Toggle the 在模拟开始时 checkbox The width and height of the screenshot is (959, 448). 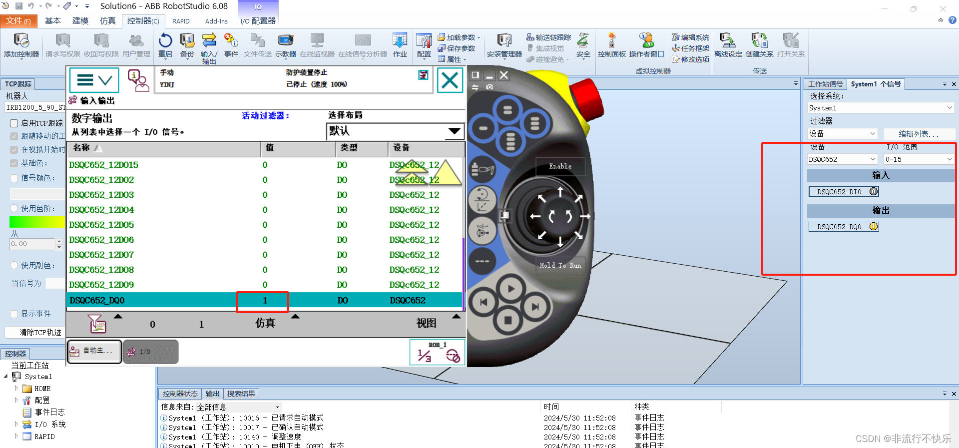pyautogui.click(x=14, y=149)
